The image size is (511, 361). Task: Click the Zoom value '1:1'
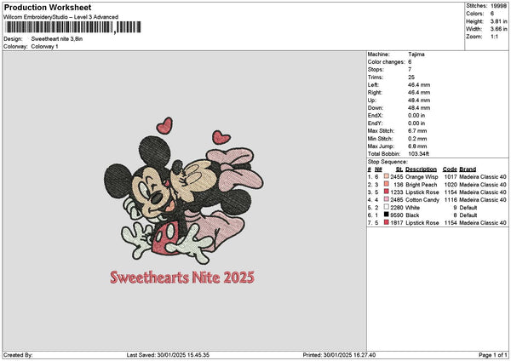pos(494,37)
